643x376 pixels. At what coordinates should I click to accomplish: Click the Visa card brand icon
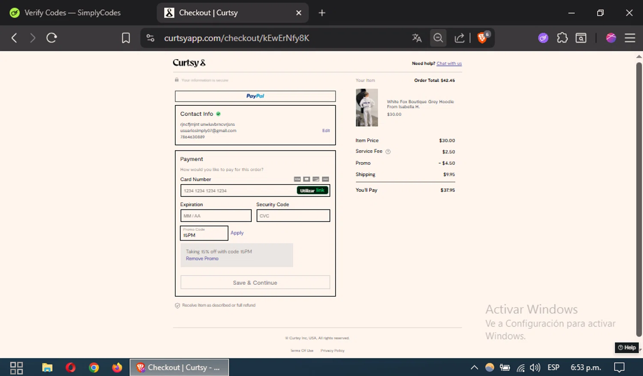click(x=297, y=179)
